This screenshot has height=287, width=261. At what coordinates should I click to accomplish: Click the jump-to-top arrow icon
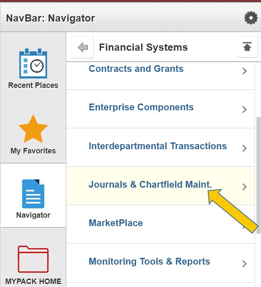[247, 47]
